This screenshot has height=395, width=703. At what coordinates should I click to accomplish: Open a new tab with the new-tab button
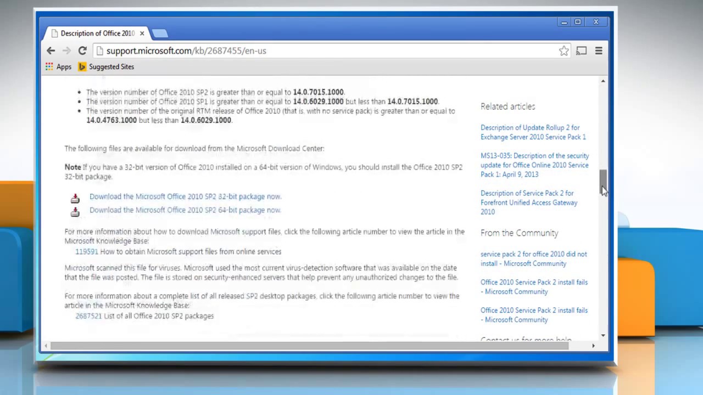160,33
